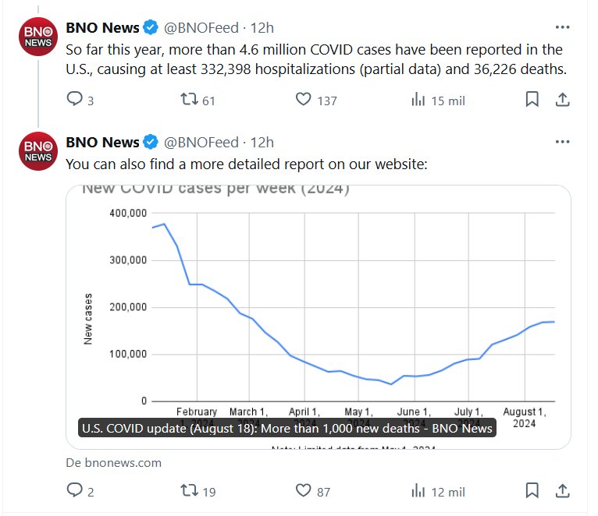Visit the bnonews.com source link
This screenshot has height=516, width=598.
click(114, 462)
